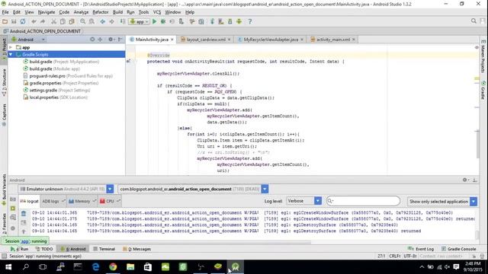Click the Paste toolbar icon
The image size is (488, 274).
point(72,21)
